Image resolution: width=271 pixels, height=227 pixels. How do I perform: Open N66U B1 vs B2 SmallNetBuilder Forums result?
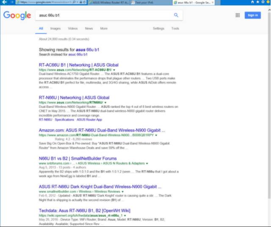tap(78, 158)
